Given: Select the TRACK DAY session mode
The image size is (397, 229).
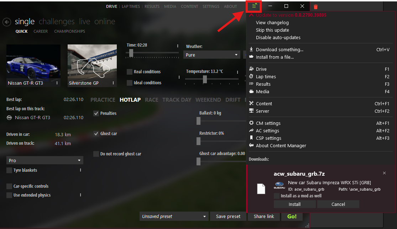Looking at the screenshot, I should [177, 100].
